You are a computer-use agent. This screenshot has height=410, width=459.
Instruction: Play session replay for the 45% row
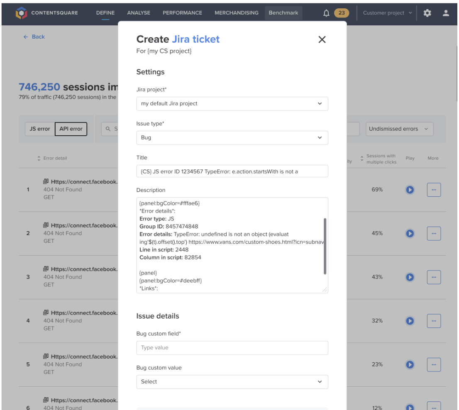click(x=410, y=234)
